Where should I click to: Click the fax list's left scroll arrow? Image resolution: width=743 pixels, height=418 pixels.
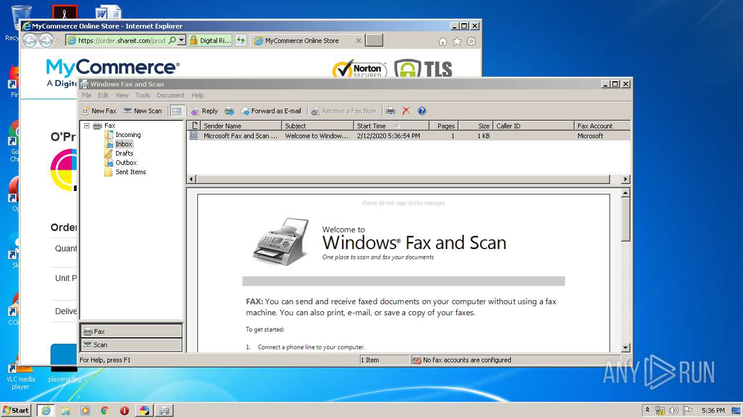(x=192, y=179)
